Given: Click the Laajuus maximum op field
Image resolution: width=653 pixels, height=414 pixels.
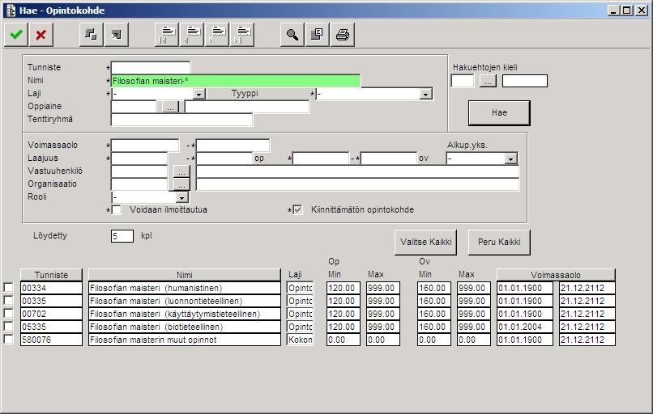Looking at the screenshot, I should point(224,158).
